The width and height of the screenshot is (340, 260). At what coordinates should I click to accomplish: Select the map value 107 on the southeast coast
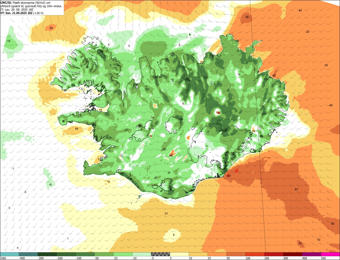tap(229, 176)
